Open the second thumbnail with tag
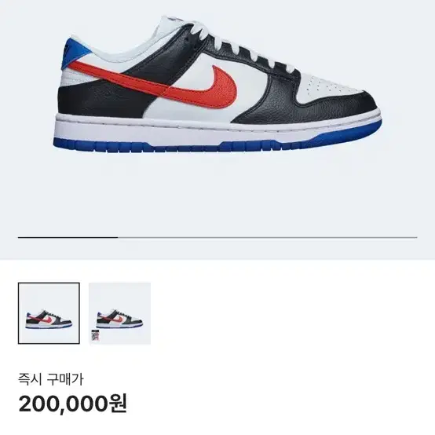 (119, 313)
